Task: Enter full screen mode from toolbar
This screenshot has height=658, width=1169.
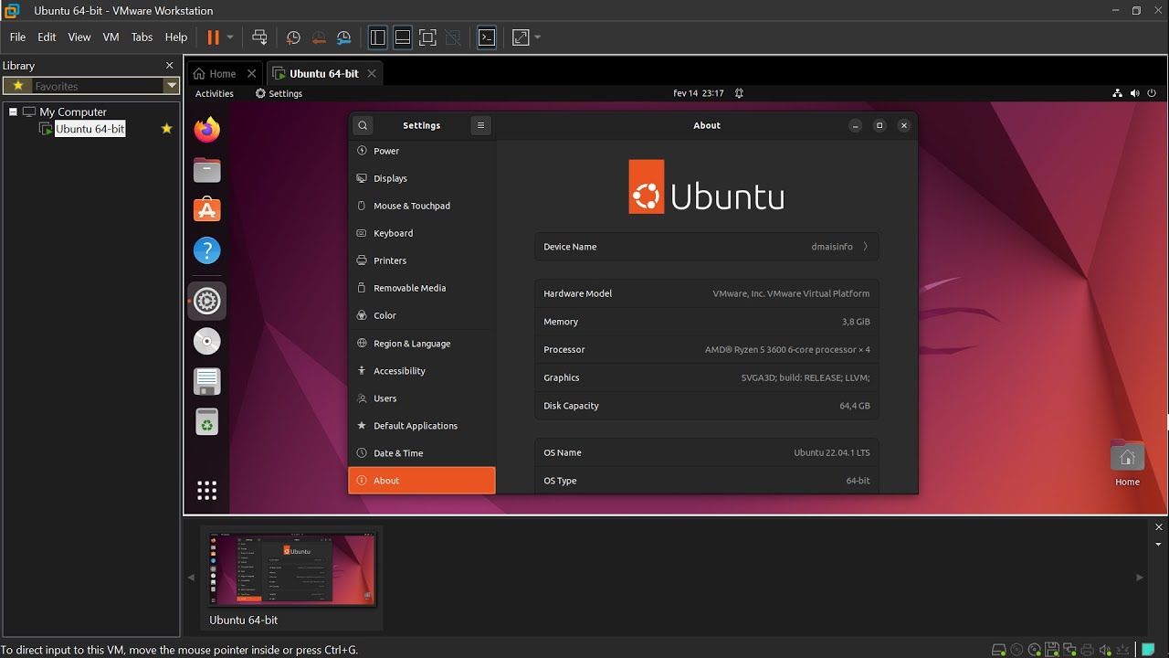Action: [x=427, y=37]
